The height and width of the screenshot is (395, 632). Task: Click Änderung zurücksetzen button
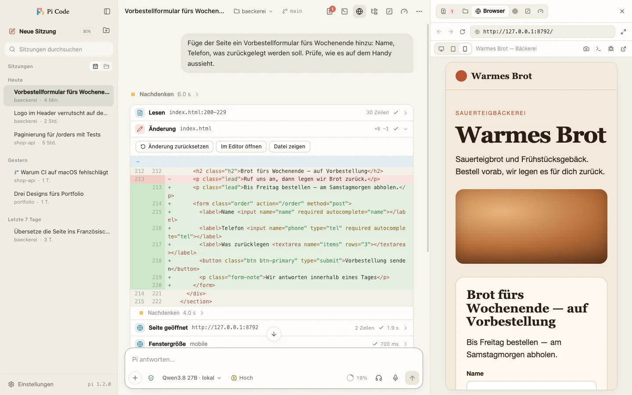point(175,147)
